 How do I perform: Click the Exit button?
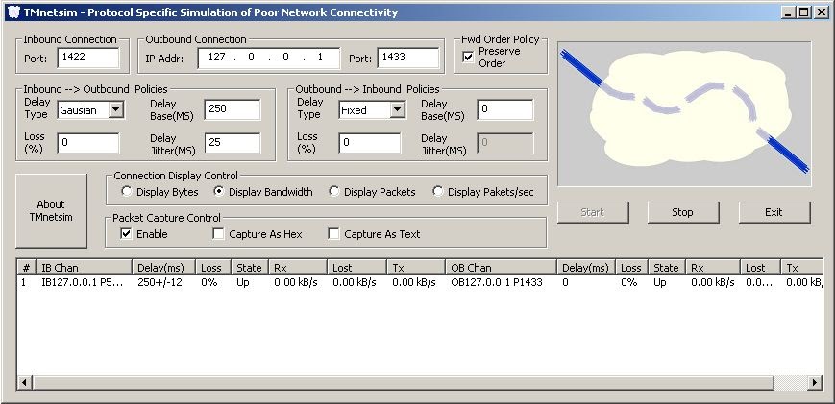[774, 212]
